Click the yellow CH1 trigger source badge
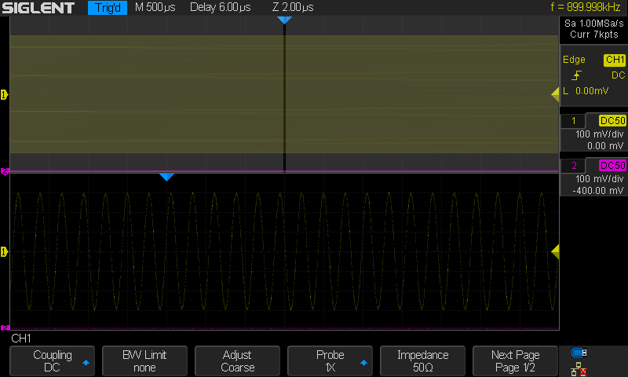The height and width of the screenshot is (377, 628). point(614,60)
